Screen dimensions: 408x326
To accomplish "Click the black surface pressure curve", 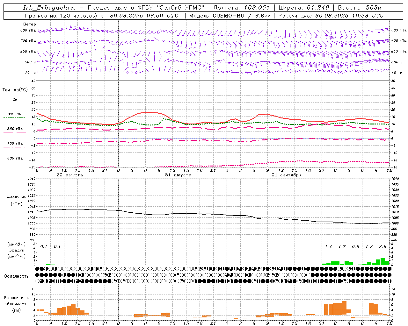I will coord(213,214).
